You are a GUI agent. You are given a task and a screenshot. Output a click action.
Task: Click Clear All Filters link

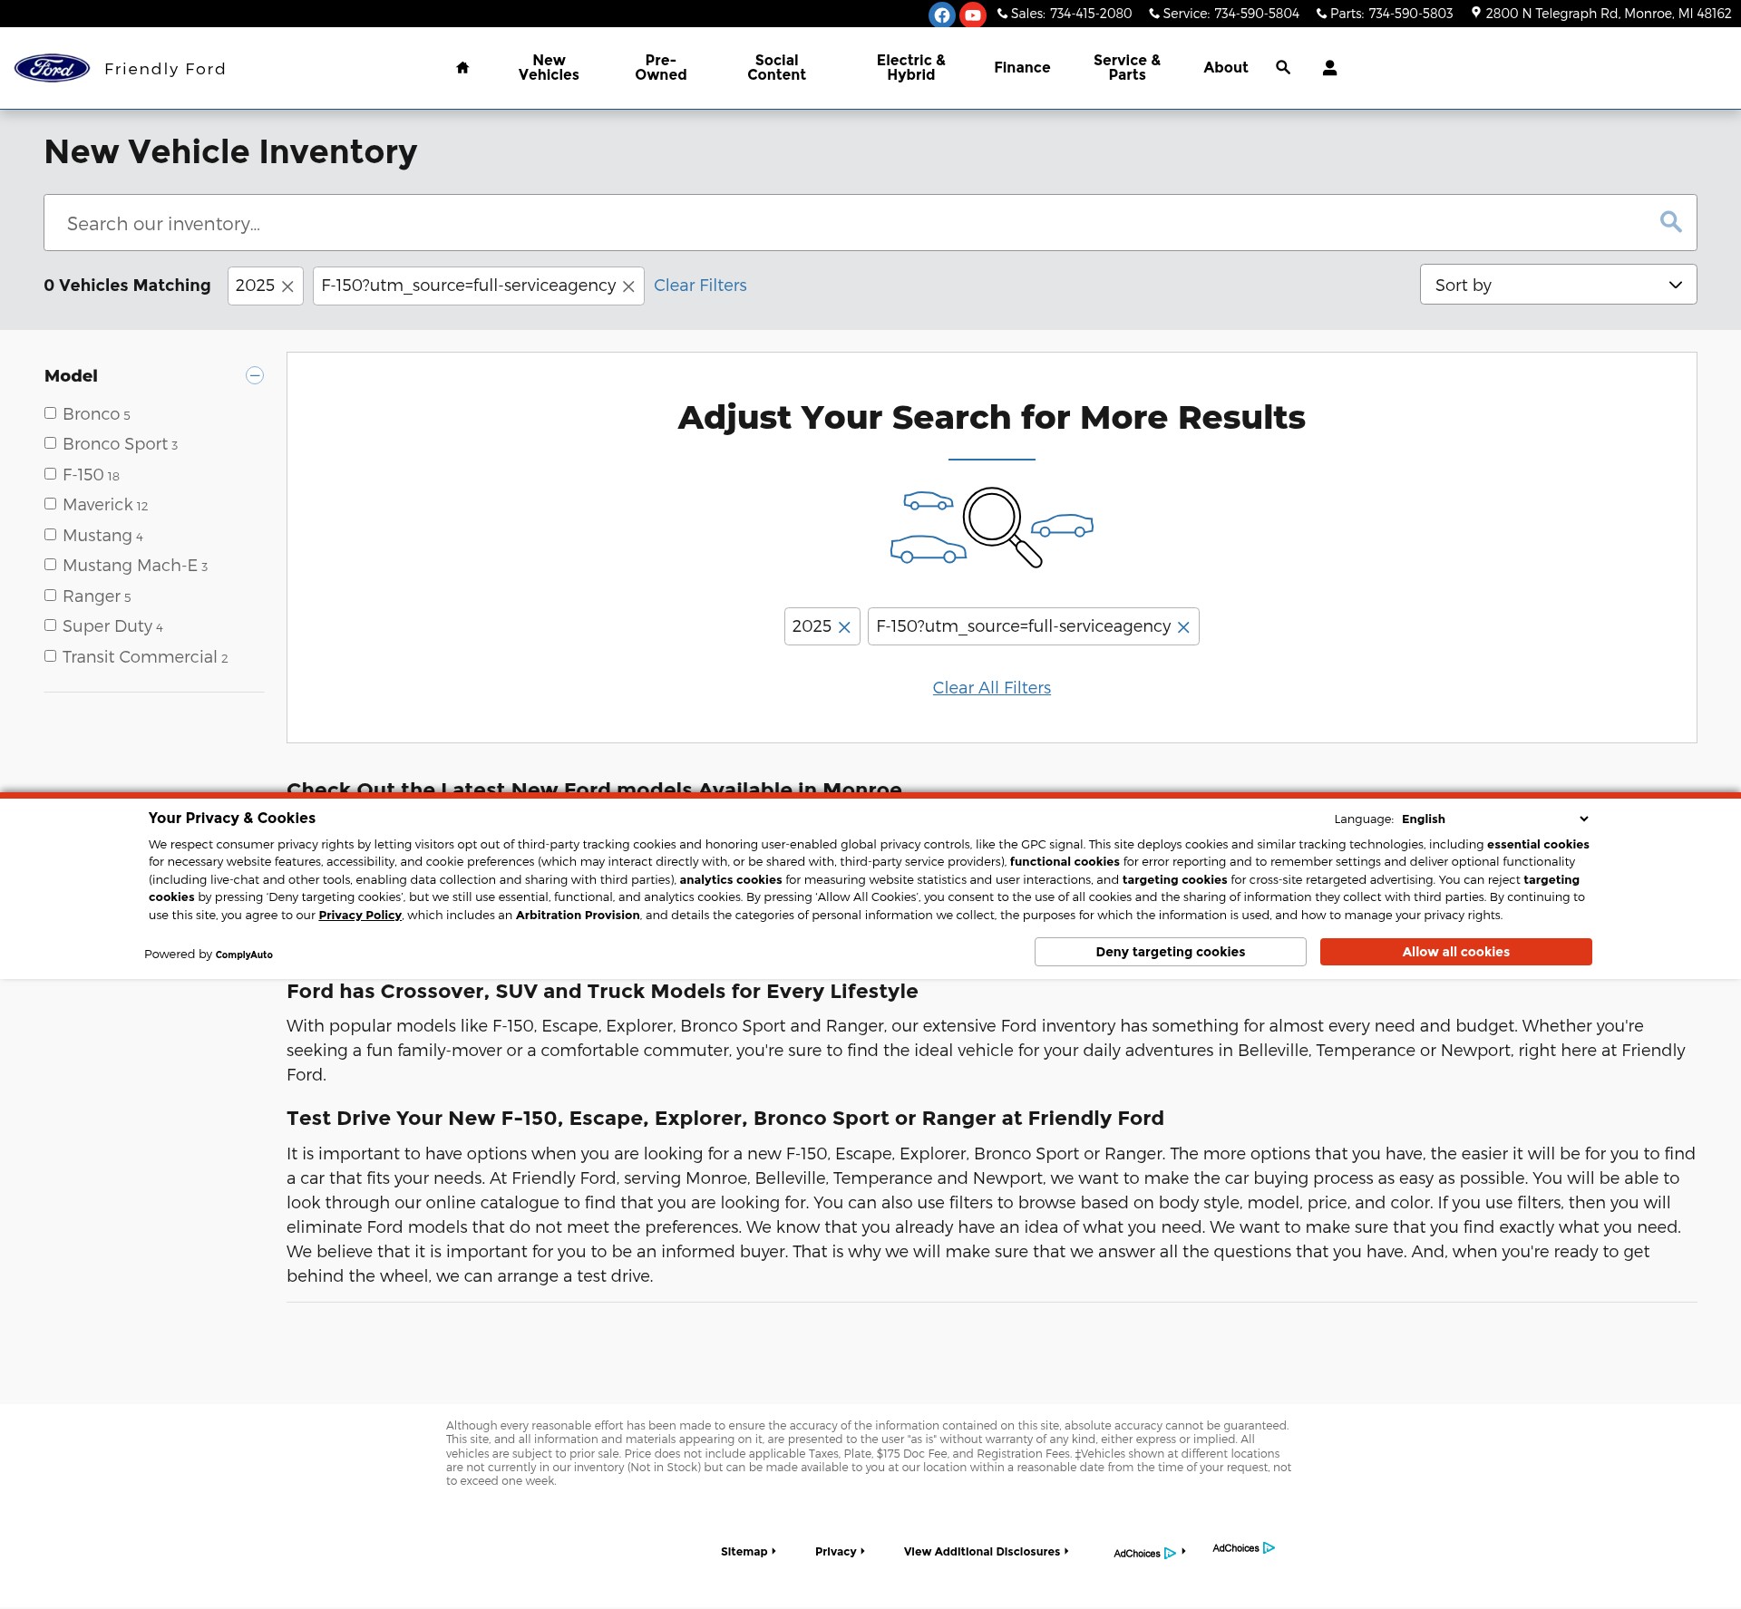pos(992,688)
